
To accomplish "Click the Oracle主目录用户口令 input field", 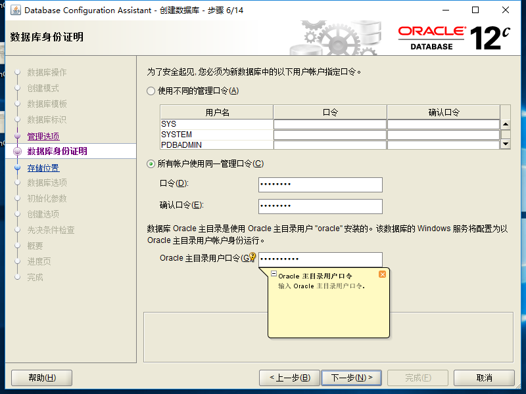I will point(320,259).
